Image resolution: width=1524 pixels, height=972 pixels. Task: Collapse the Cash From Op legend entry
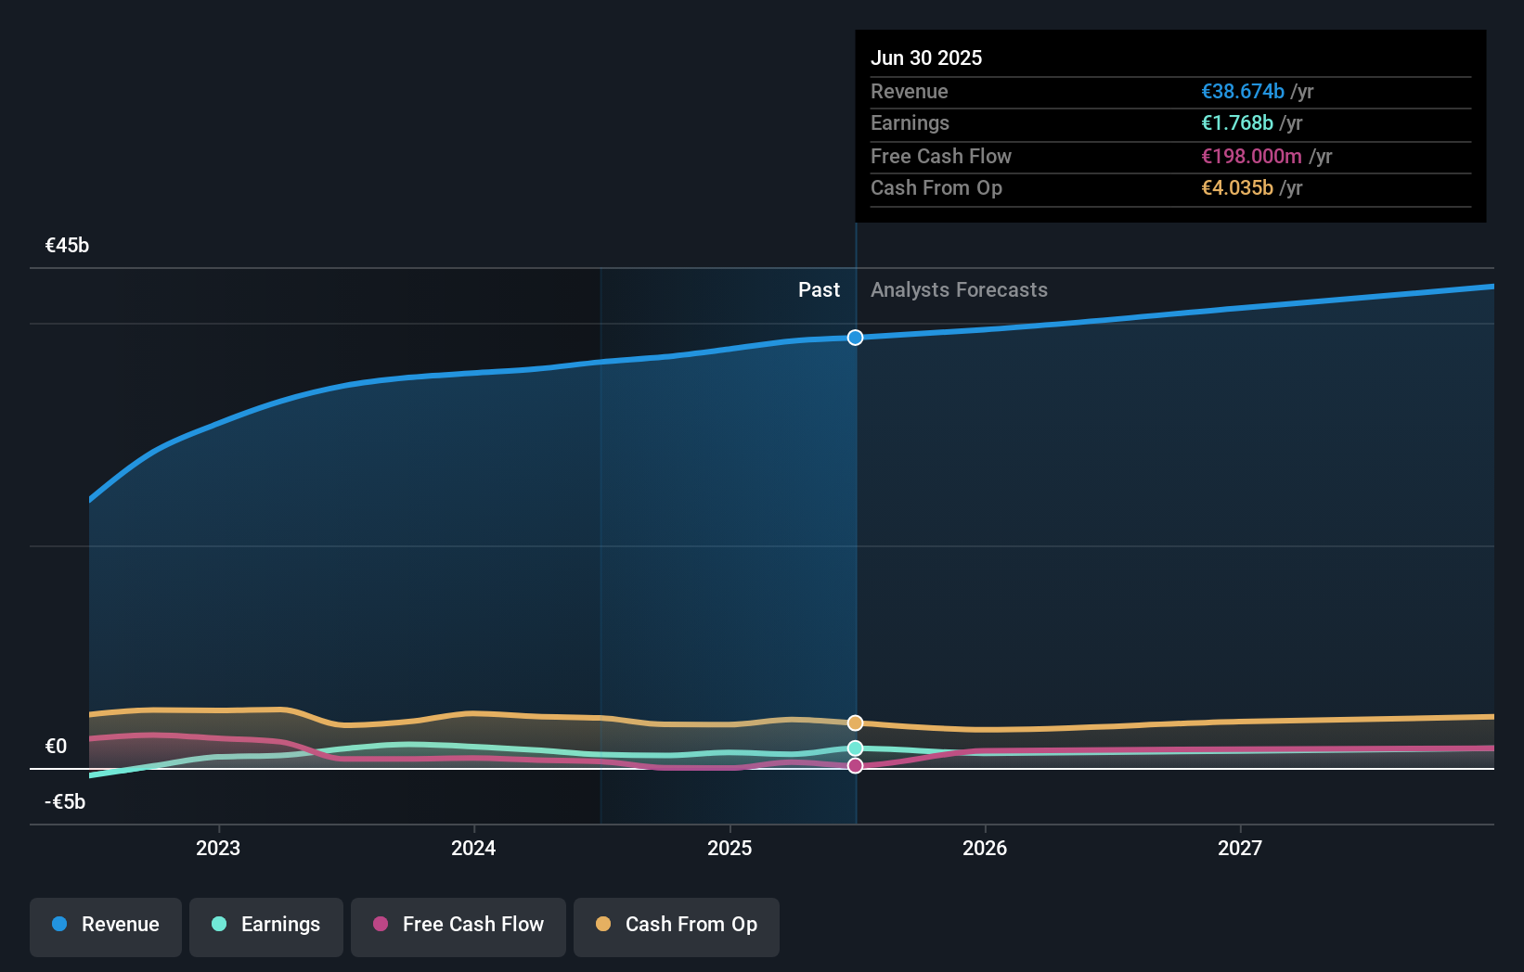tap(676, 927)
